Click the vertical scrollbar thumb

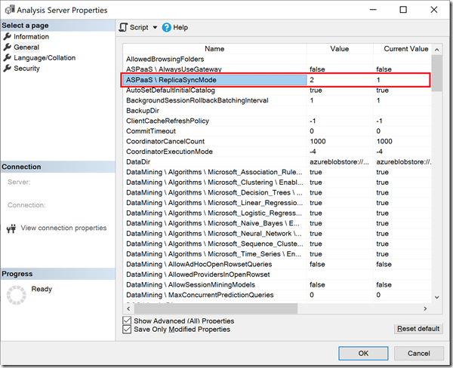click(437, 73)
